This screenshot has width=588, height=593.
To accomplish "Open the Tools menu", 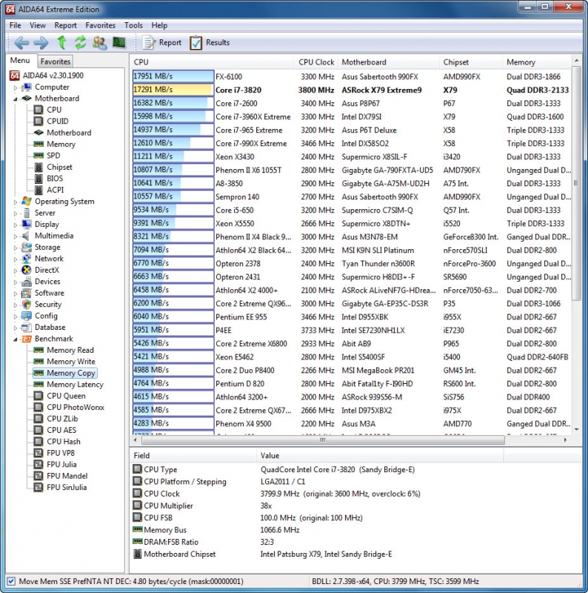I will pyautogui.click(x=133, y=25).
